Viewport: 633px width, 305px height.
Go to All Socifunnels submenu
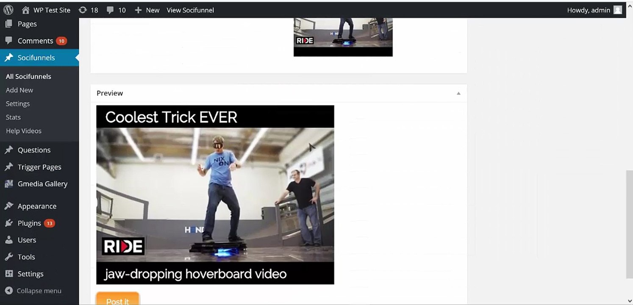28,76
